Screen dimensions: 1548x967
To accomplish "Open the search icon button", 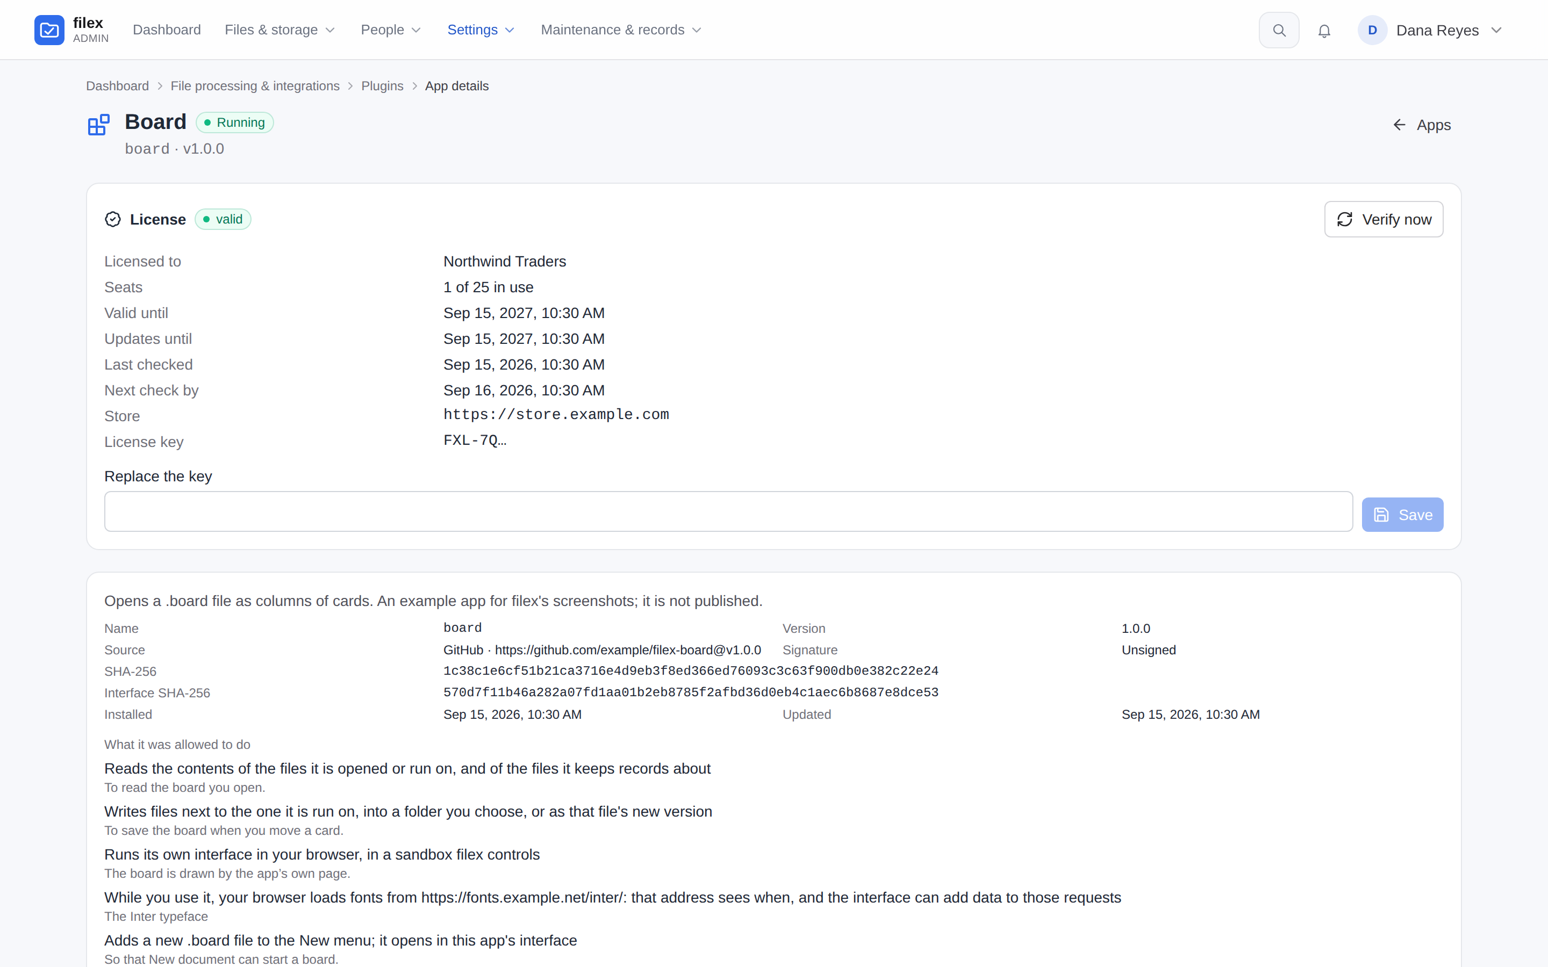I will 1279,30.
